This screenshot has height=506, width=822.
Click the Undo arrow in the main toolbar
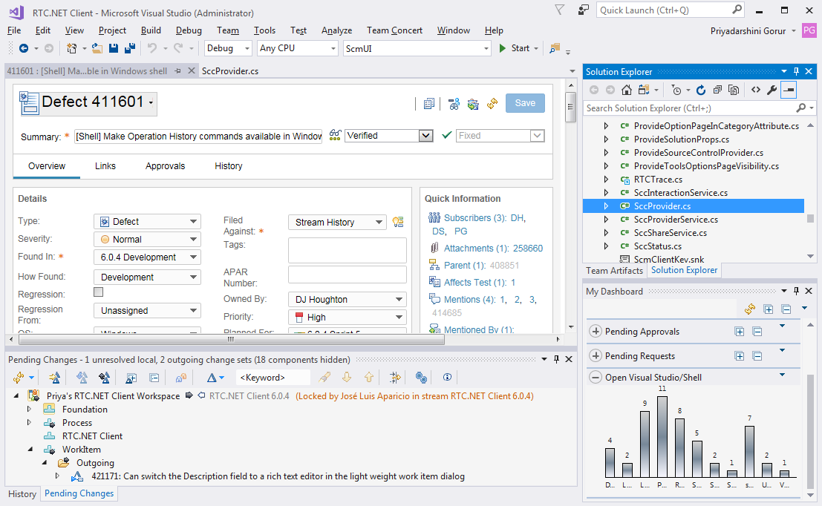[x=152, y=48]
